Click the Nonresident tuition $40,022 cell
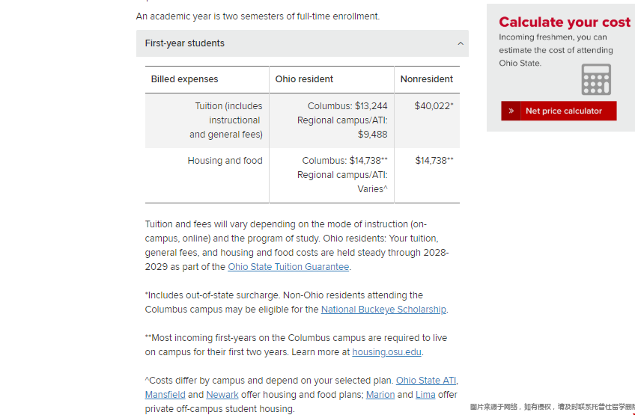The width and height of the screenshot is (635, 415). pyautogui.click(x=434, y=106)
